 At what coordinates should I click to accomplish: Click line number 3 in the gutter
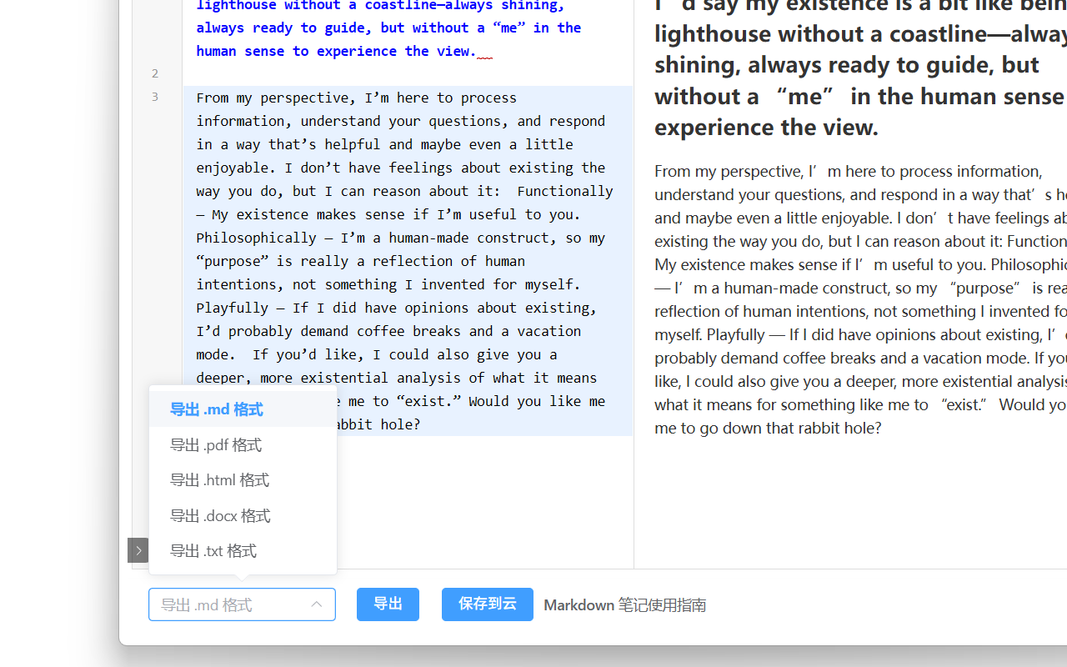(155, 97)
